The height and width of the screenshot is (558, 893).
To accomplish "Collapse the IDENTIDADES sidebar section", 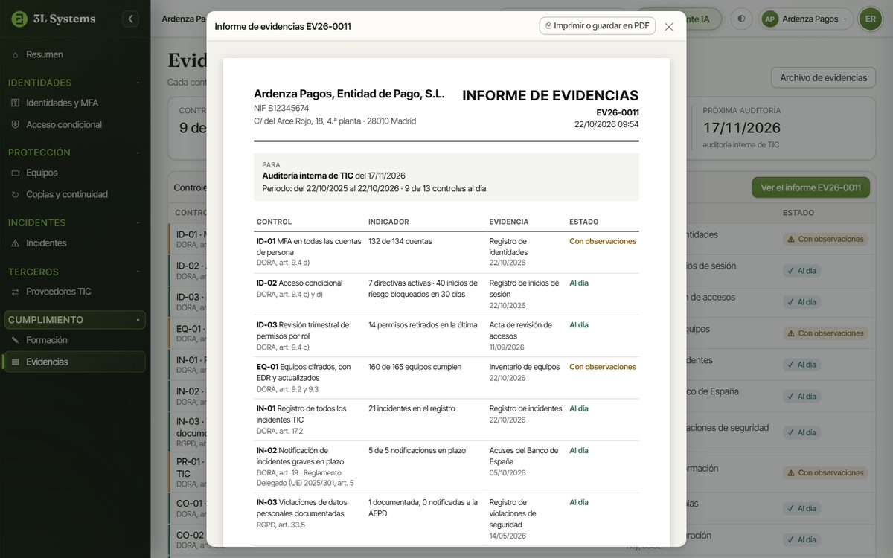I will coord(138,83).
